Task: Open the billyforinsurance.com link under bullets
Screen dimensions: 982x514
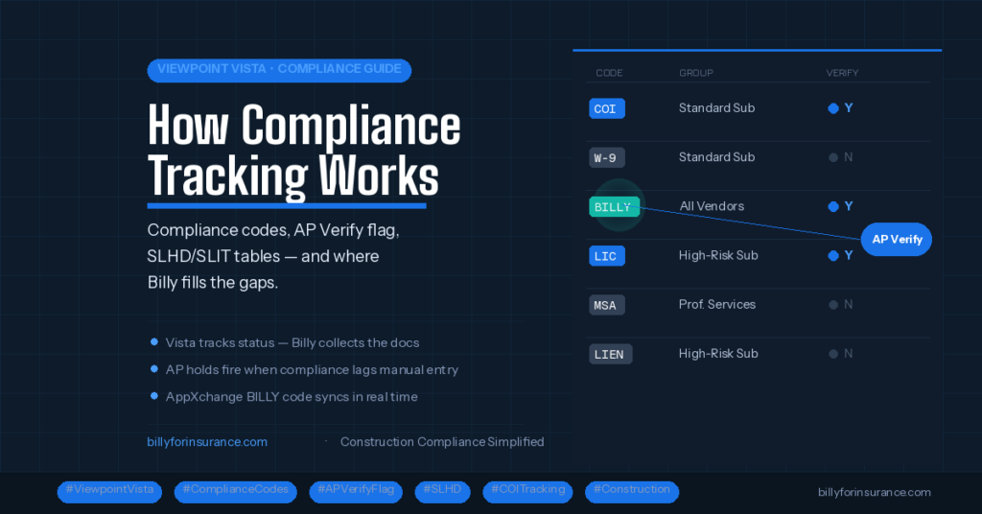Action: point(207,442)
